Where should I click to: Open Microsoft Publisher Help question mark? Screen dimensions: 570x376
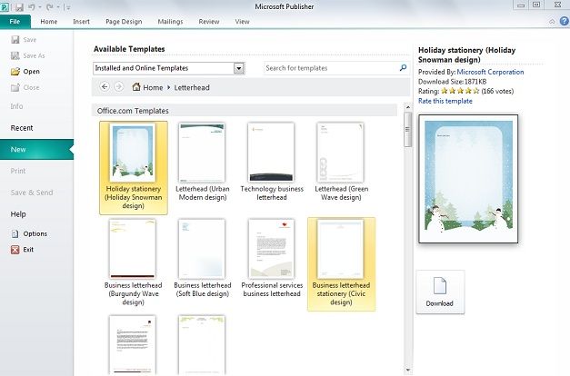(x=564, y=22)
